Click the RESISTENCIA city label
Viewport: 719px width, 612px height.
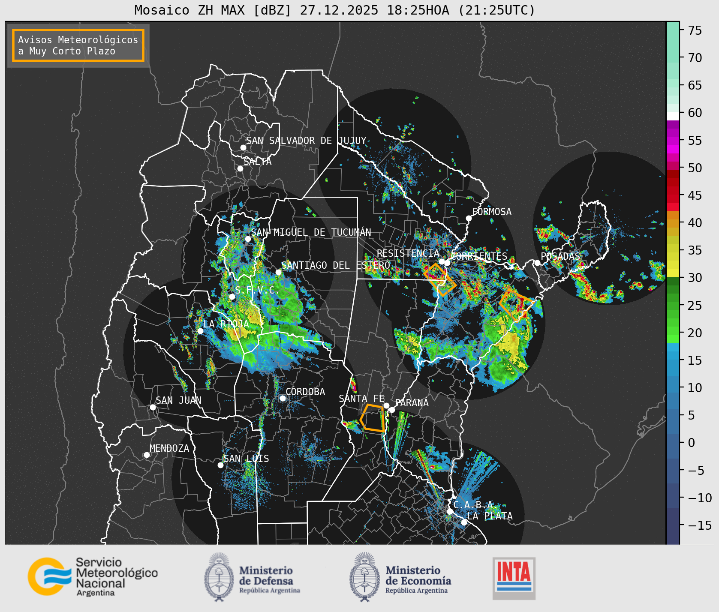pos(408,253)
